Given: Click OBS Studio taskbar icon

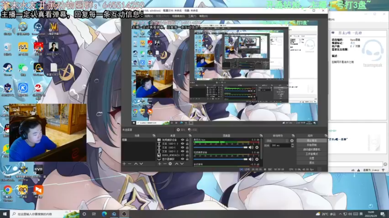Looking at the screenshot, I should (x=124, y=214).
